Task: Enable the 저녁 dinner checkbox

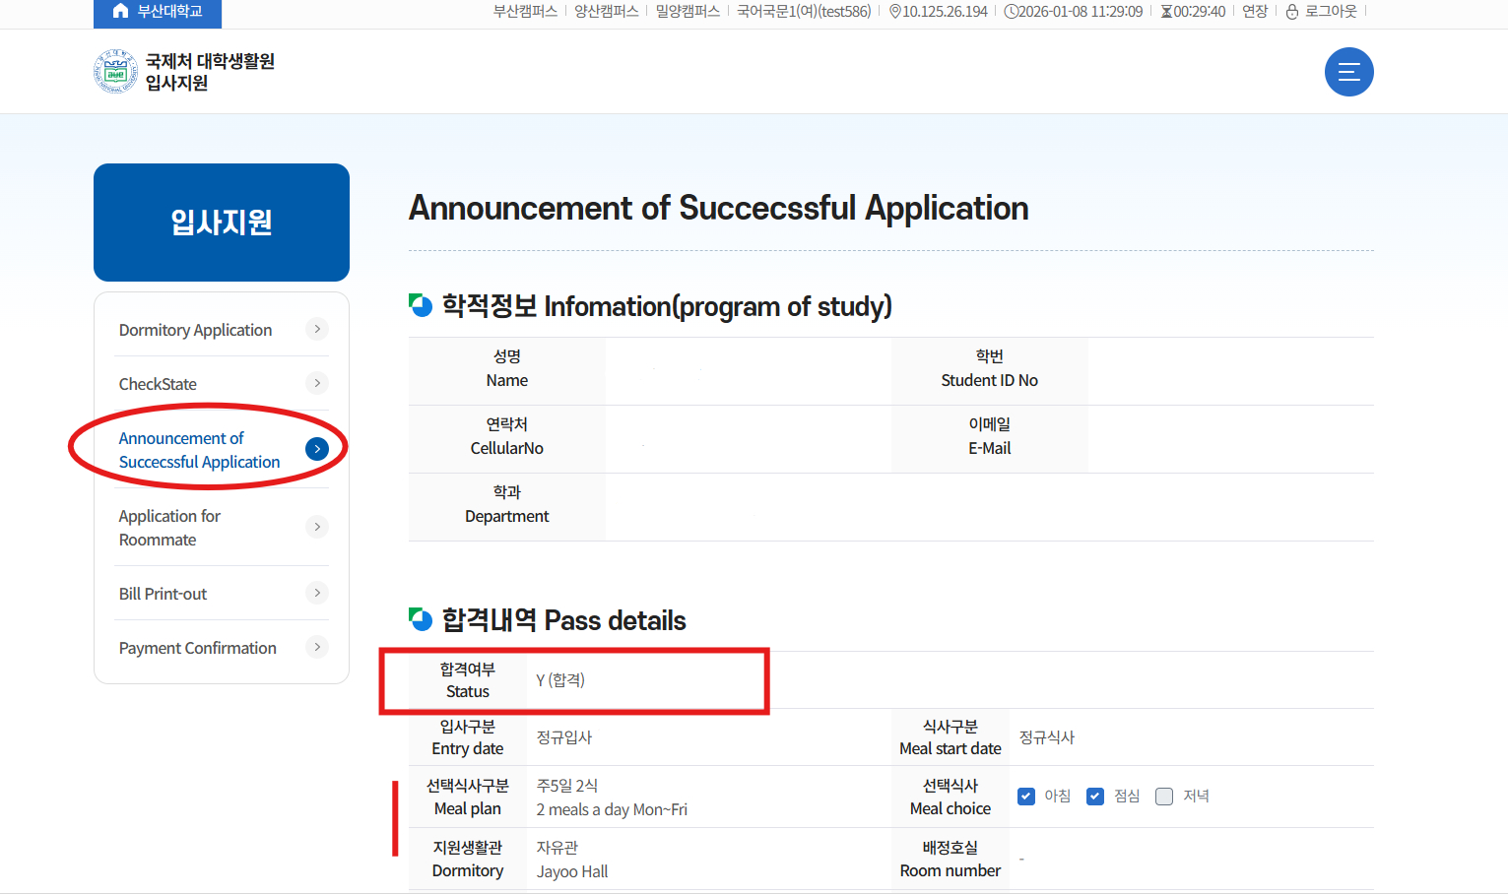Action: [x=1164, y=797]
